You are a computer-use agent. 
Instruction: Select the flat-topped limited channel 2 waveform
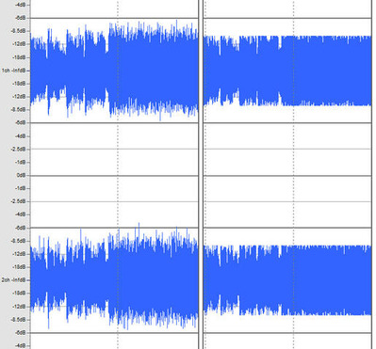tap(287, 280)
